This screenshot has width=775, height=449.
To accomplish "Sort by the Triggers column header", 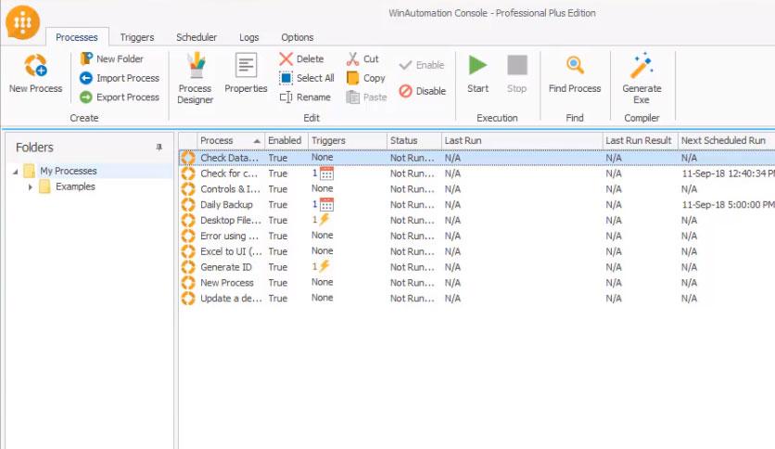I will [347, 140].
